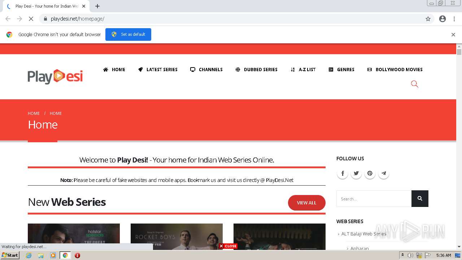Click the address bar URL
The height and width of the screenshot is (260, 462).
(77, 19)
